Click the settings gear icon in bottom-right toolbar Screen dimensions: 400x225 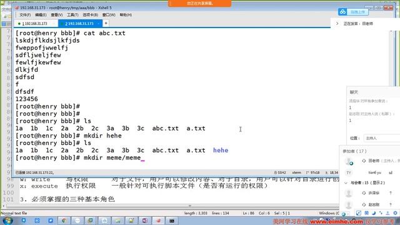395,213
